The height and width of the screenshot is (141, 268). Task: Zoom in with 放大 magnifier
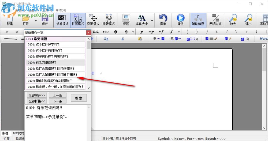tap(233, 20)
